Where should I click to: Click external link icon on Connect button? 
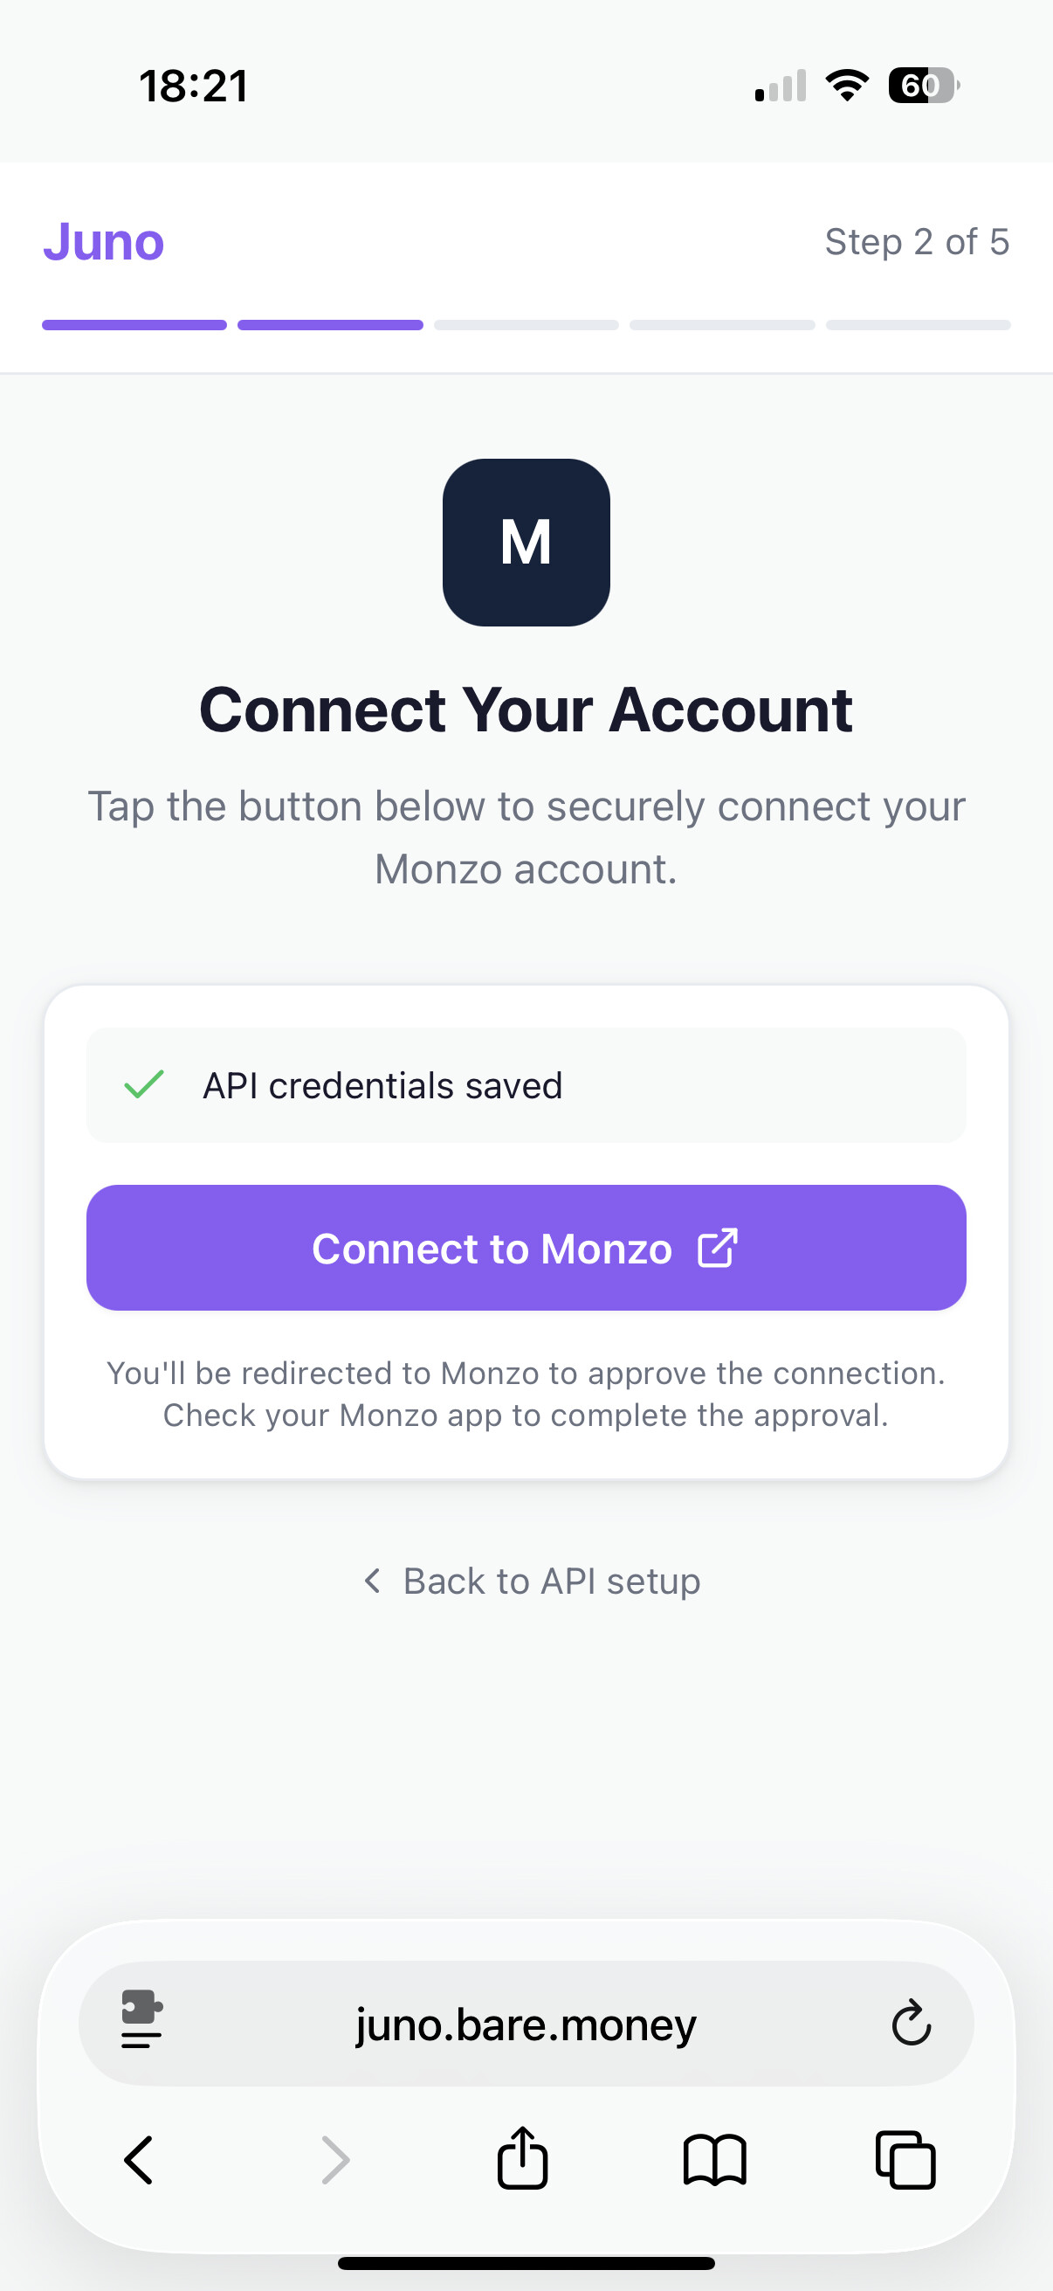[717, 1247]
